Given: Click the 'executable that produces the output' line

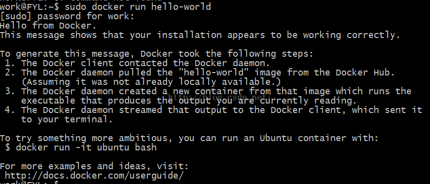Looking at the screenshot, I should tap(189, 101).
